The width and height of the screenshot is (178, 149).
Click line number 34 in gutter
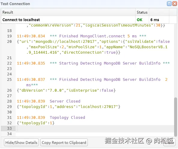(x=9, y=134)
